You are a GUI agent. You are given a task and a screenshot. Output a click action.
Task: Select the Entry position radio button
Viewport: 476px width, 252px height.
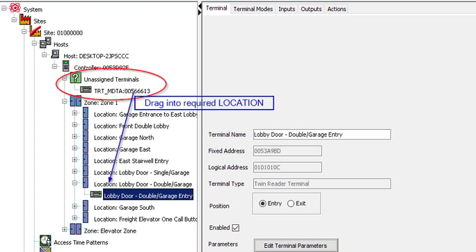tap(263, 204)
